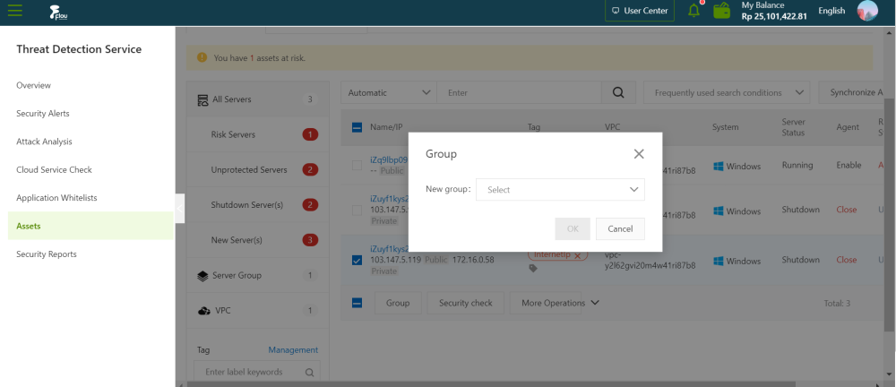The image size is (896, 387).
Task: Click the warning icon in alert banner
Action: 202,57
